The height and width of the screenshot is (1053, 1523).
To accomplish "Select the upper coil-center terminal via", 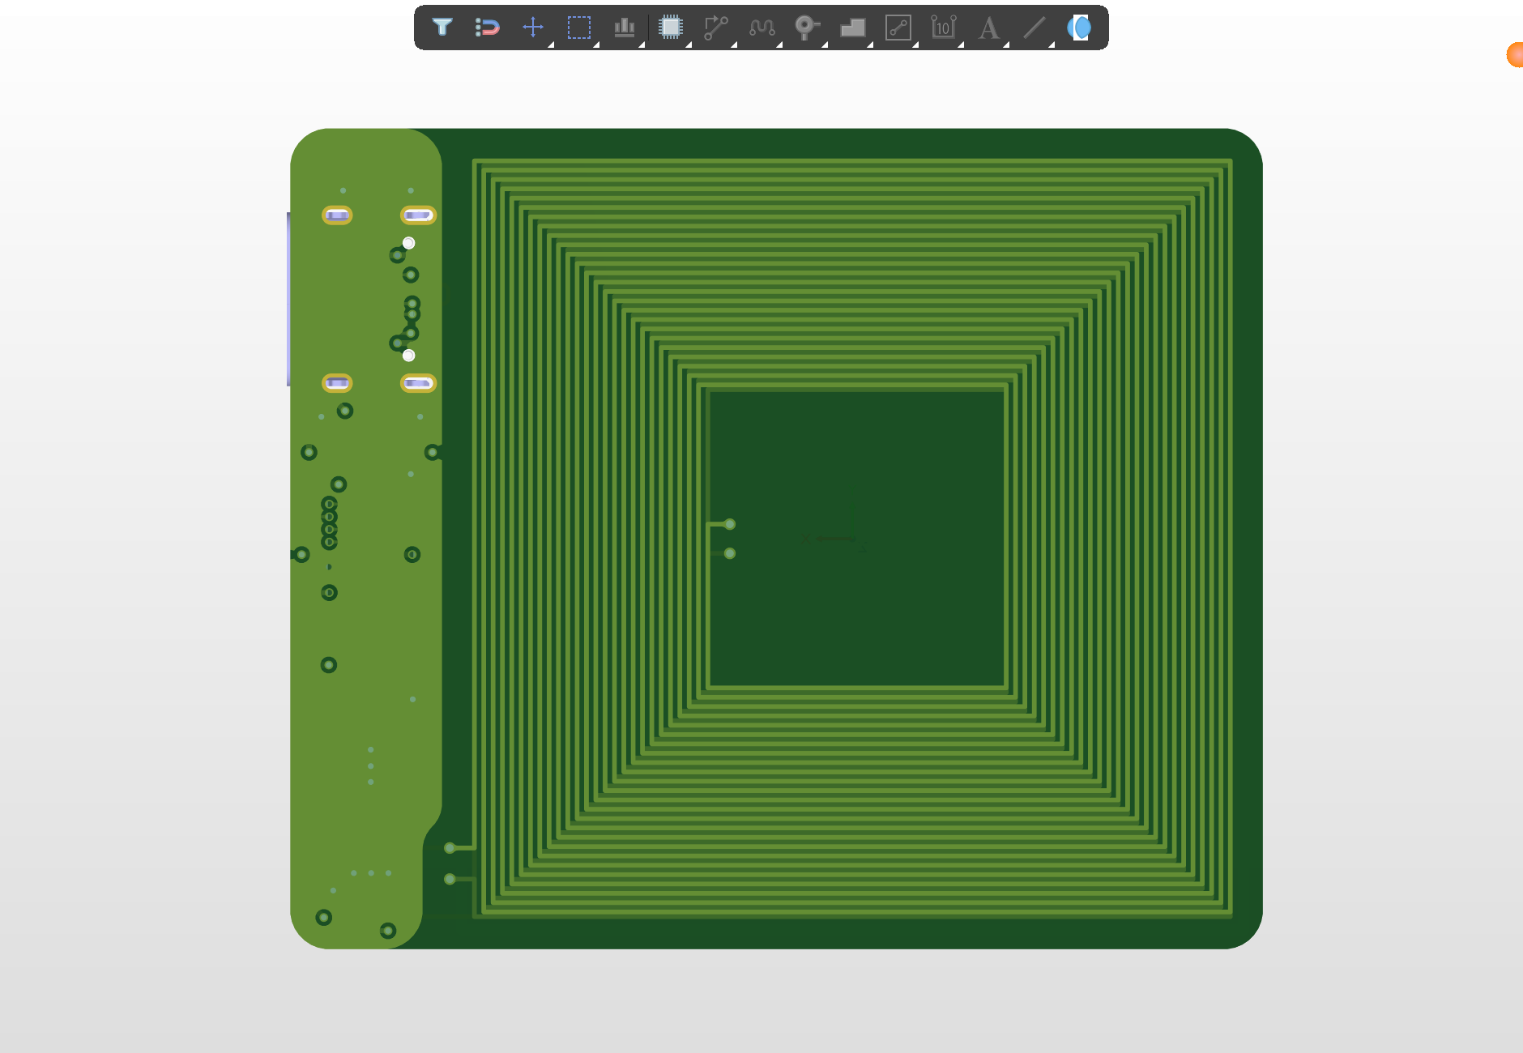I will pyautogui.click(x=730, y=524).
